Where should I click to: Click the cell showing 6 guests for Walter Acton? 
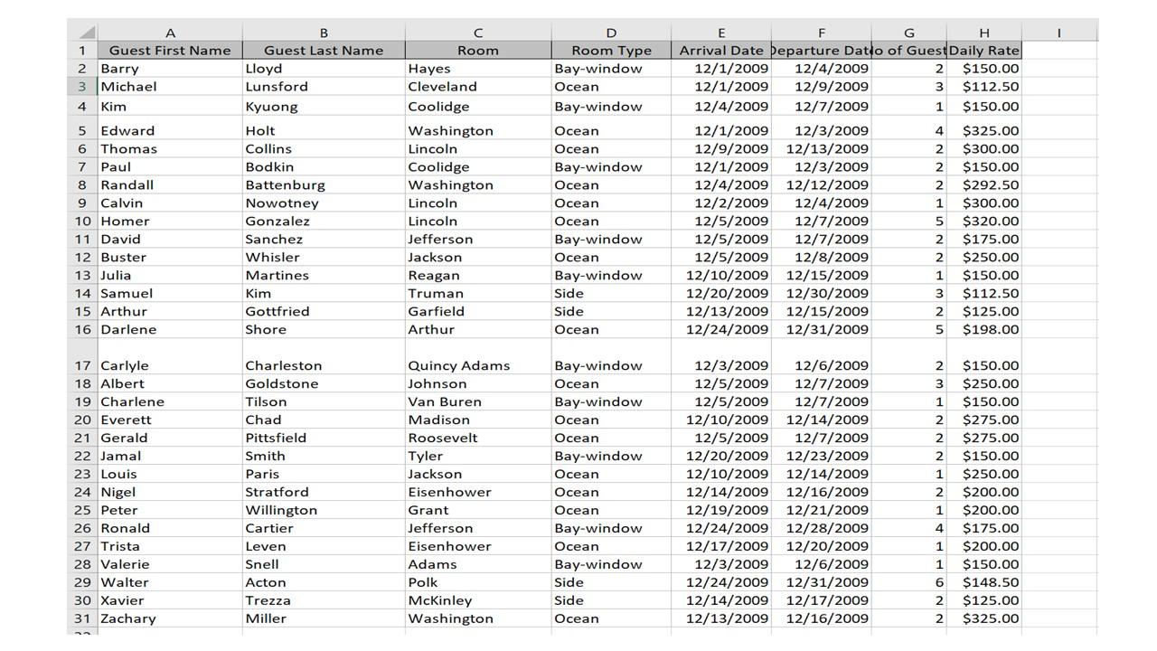click(909, 582)
